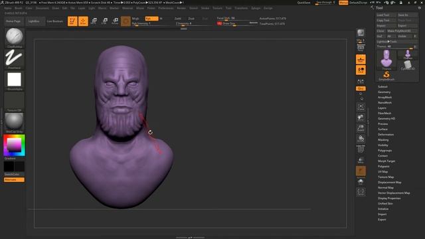The image size is (425, 239).
Task: Toggle the Alternate color button
Action: coord(14,180)
